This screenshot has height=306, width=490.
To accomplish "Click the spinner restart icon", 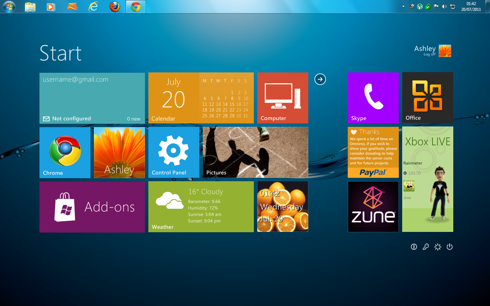I will coord(438,247).
